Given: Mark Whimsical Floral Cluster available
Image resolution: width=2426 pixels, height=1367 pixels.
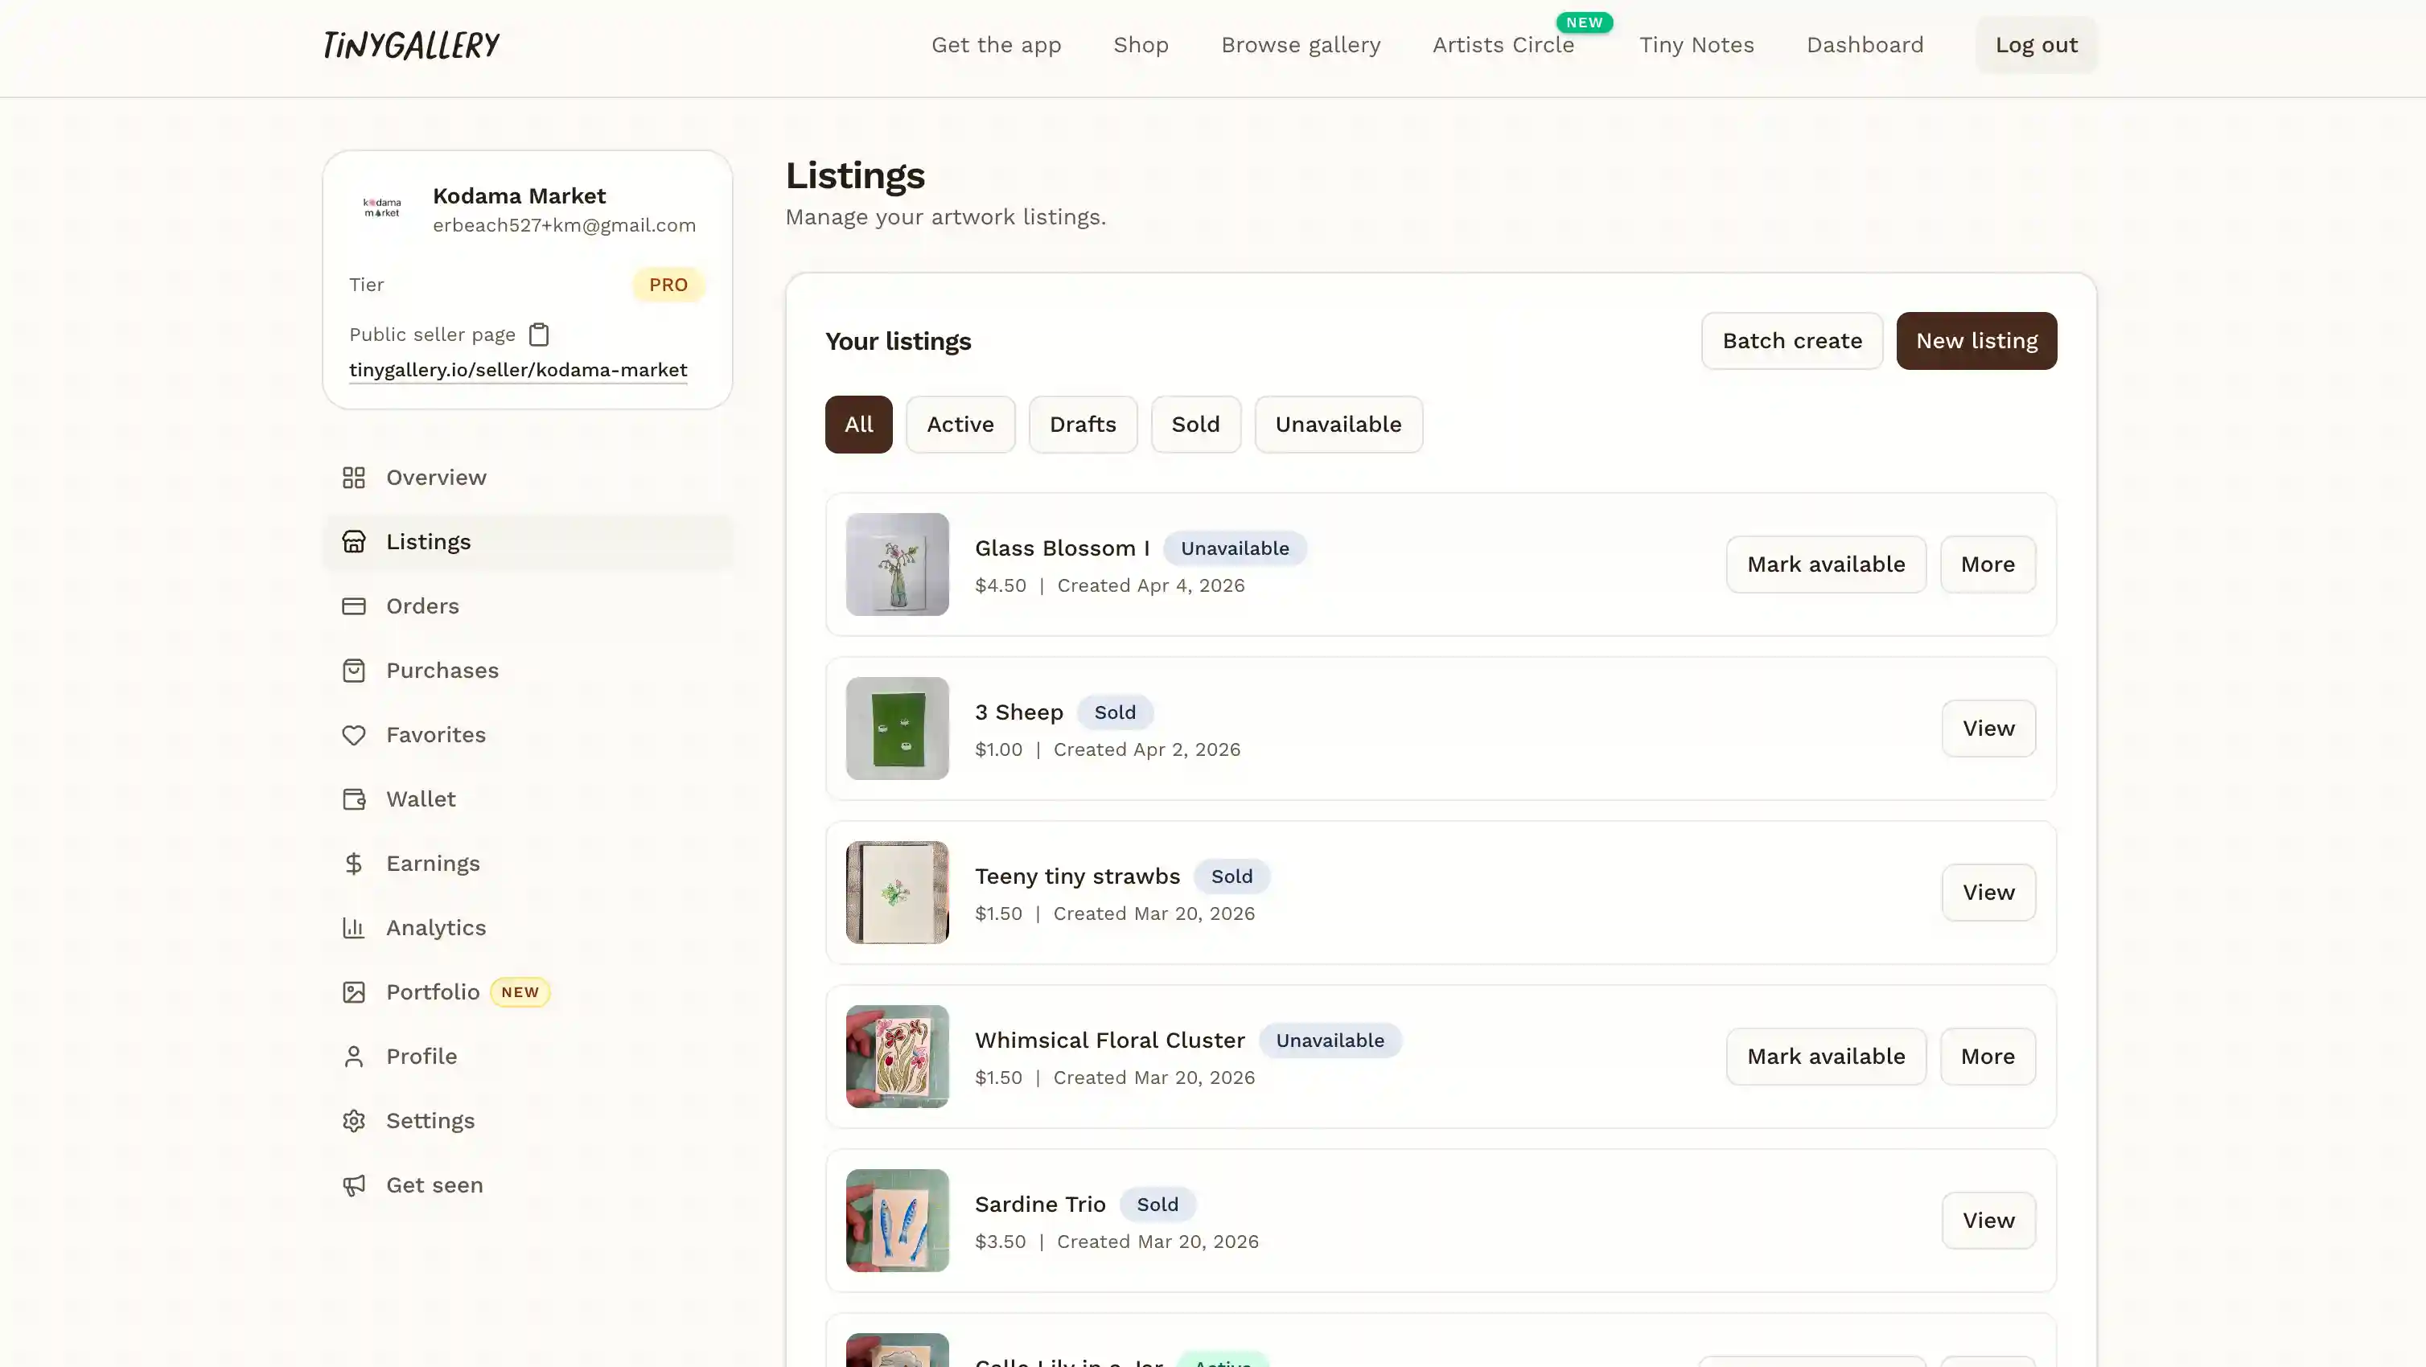Looking at the screenshot, I should point(1825,1057).
